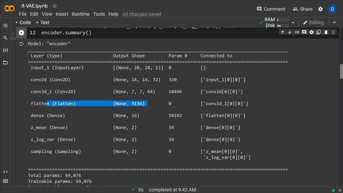This screenshot has width=343, height=193.
Task: Open the user account avatar
Action: point(332,9)
